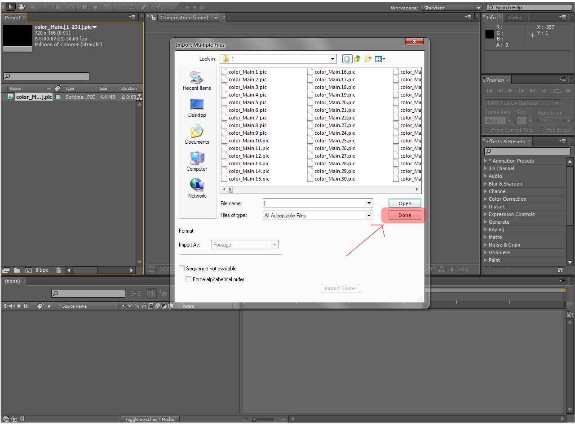Go up one folder level in dialog
Image resolution: width=575 pixels, height=424 pixels.
(x=358, y=59)
